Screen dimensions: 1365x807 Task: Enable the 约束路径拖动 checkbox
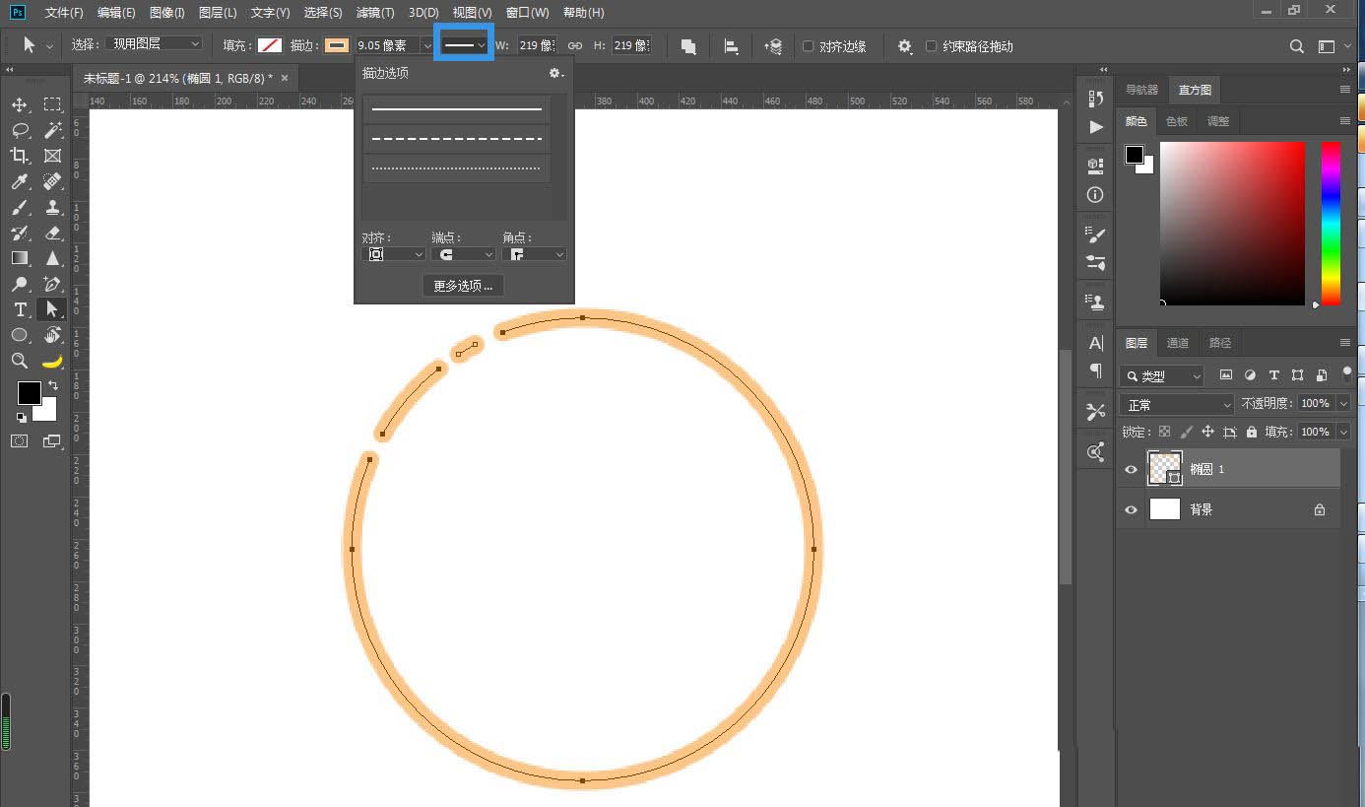931,46
